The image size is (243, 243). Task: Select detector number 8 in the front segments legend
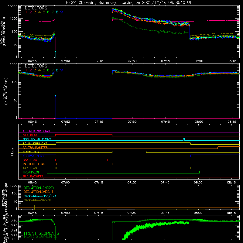pyautogui.click(x=57, y=12)
